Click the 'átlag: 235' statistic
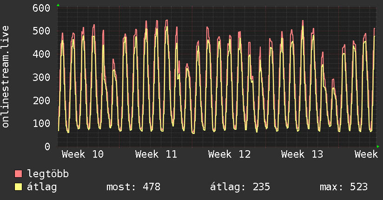The width and height of the screenshot is (383, 200). point(240,187)
